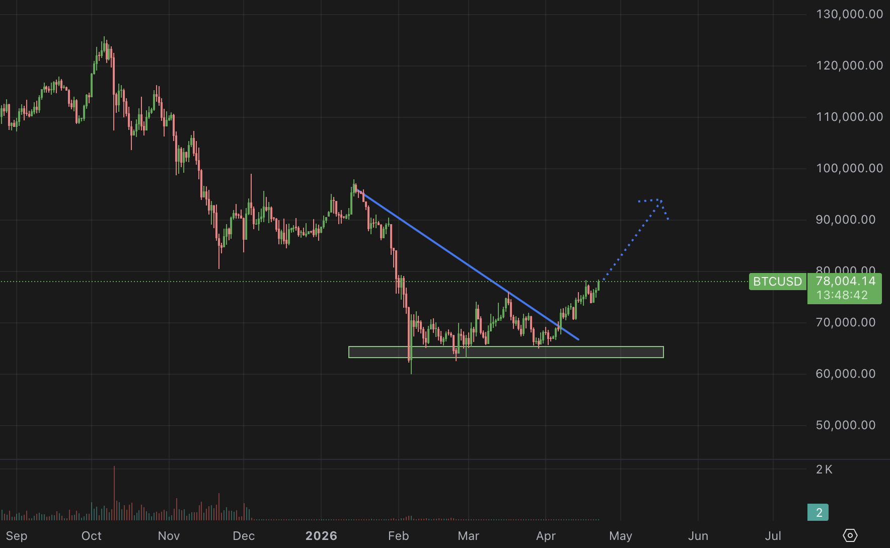Click the 78,004.14 current price tag

[x=845, y=281]
